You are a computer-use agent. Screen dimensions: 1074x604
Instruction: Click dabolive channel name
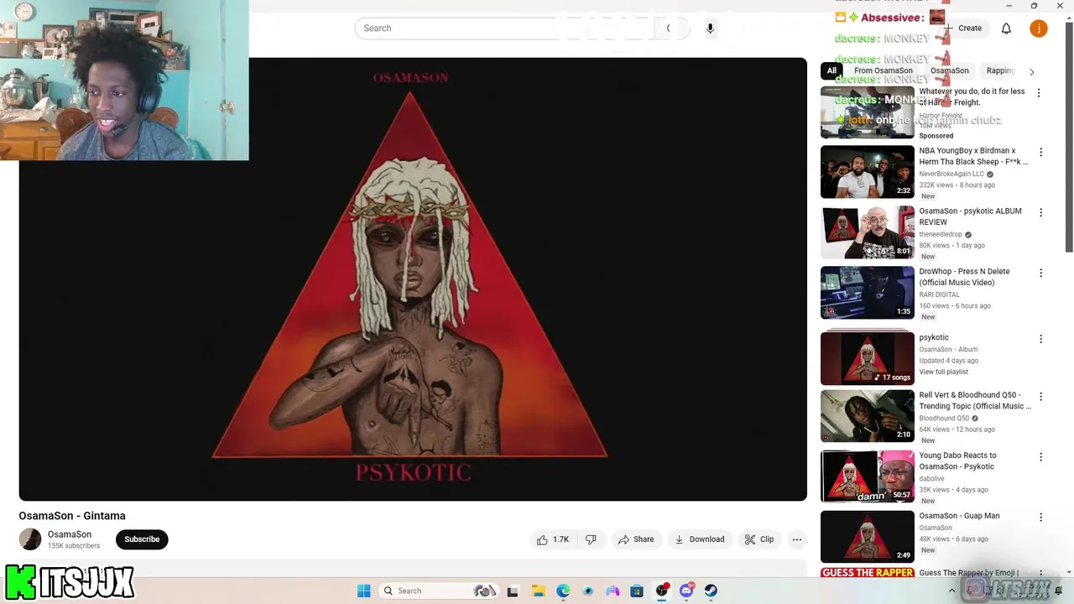pyautogui.click(x=931, y=479)
